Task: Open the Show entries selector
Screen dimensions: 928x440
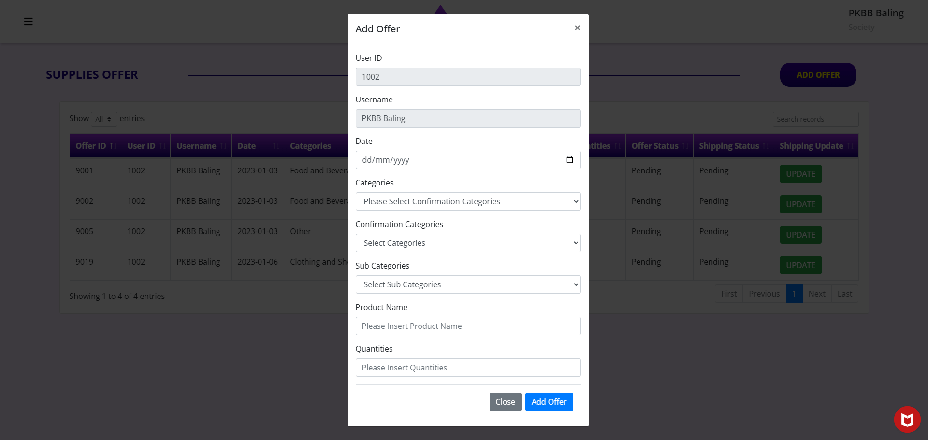Action: click(x=104, y=119)
